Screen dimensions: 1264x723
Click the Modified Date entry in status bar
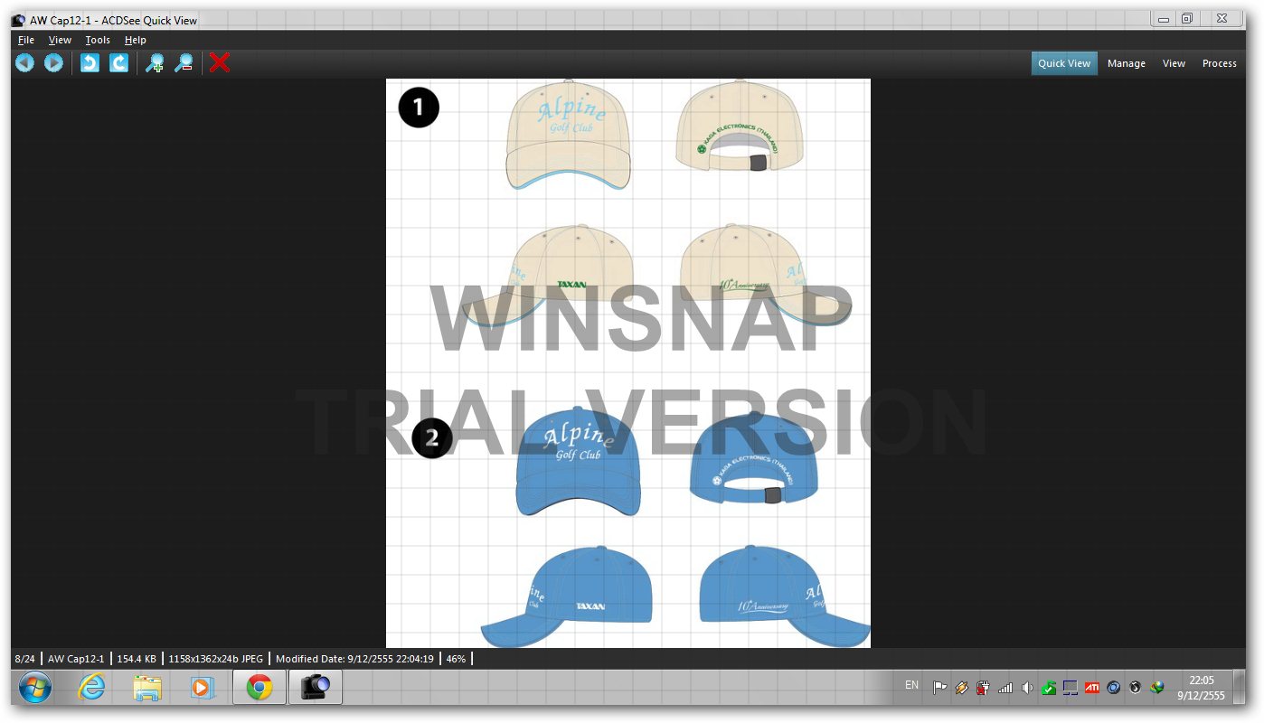(x=354, y=659)
